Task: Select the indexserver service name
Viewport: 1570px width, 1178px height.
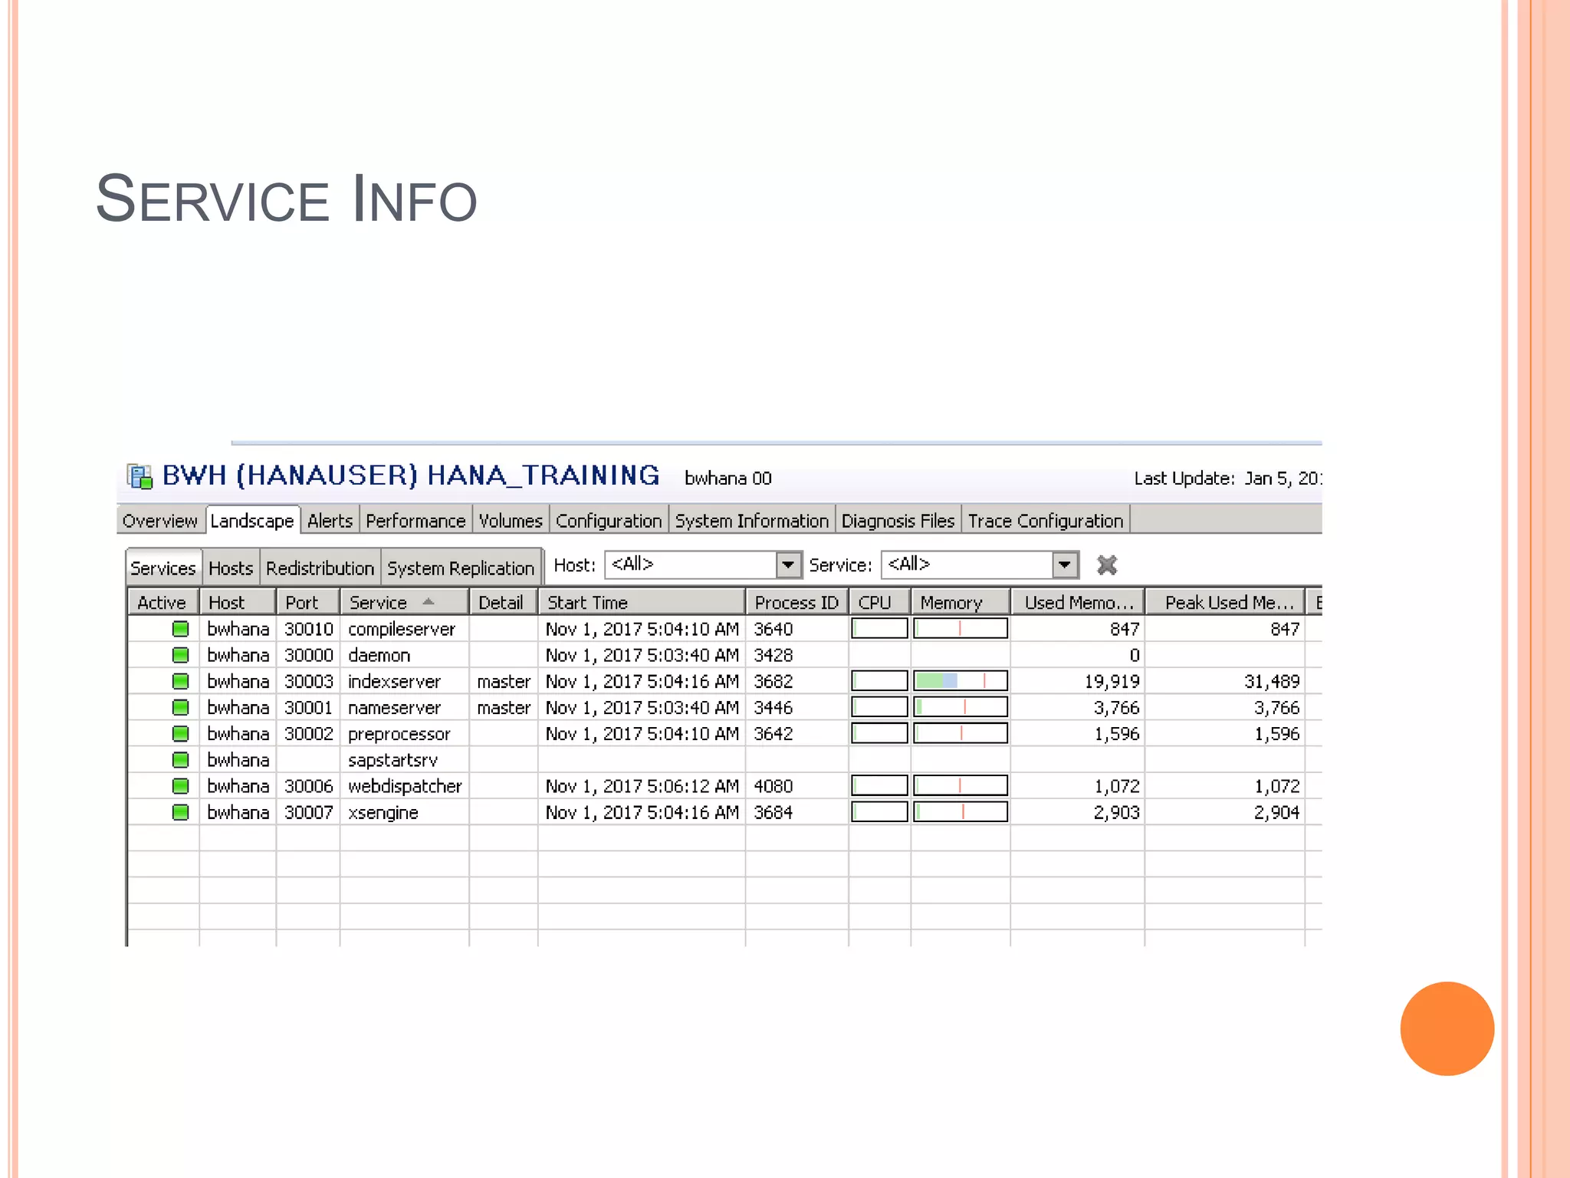Action: pyautogui.click(x=394, y=682)
